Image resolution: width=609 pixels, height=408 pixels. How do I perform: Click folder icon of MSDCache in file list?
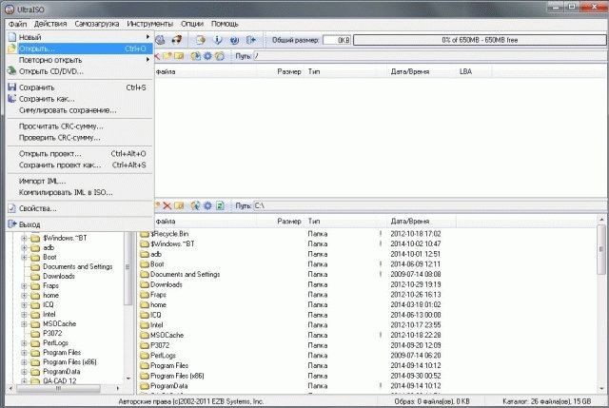(x=145, y=335)
